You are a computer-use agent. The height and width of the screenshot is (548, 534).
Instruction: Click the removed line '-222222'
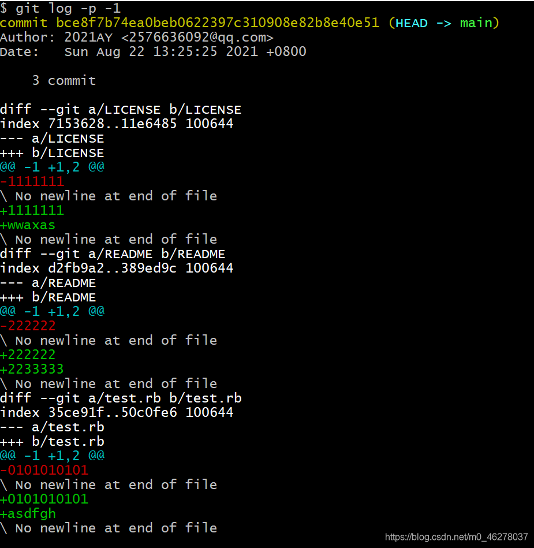tap(28, 326)
